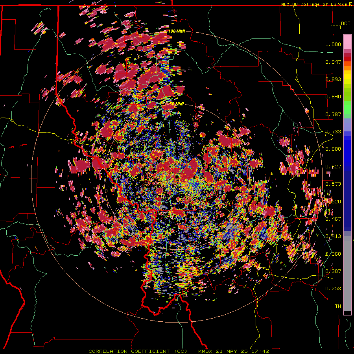Select the 0.467 scale value
This screenshot has width=354, height=354.
click(x=333, y=219)
